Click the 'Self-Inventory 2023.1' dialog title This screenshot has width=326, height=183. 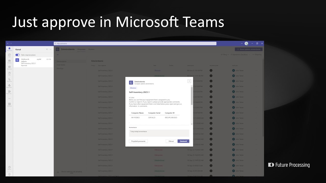coord(139,92)
